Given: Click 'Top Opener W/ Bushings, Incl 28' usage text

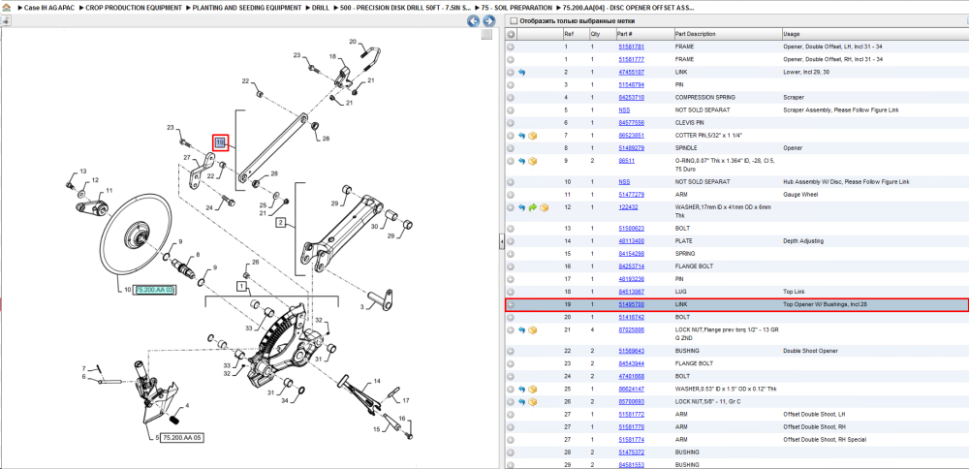Looking at the screenshot, I should [x=826, y=304].
